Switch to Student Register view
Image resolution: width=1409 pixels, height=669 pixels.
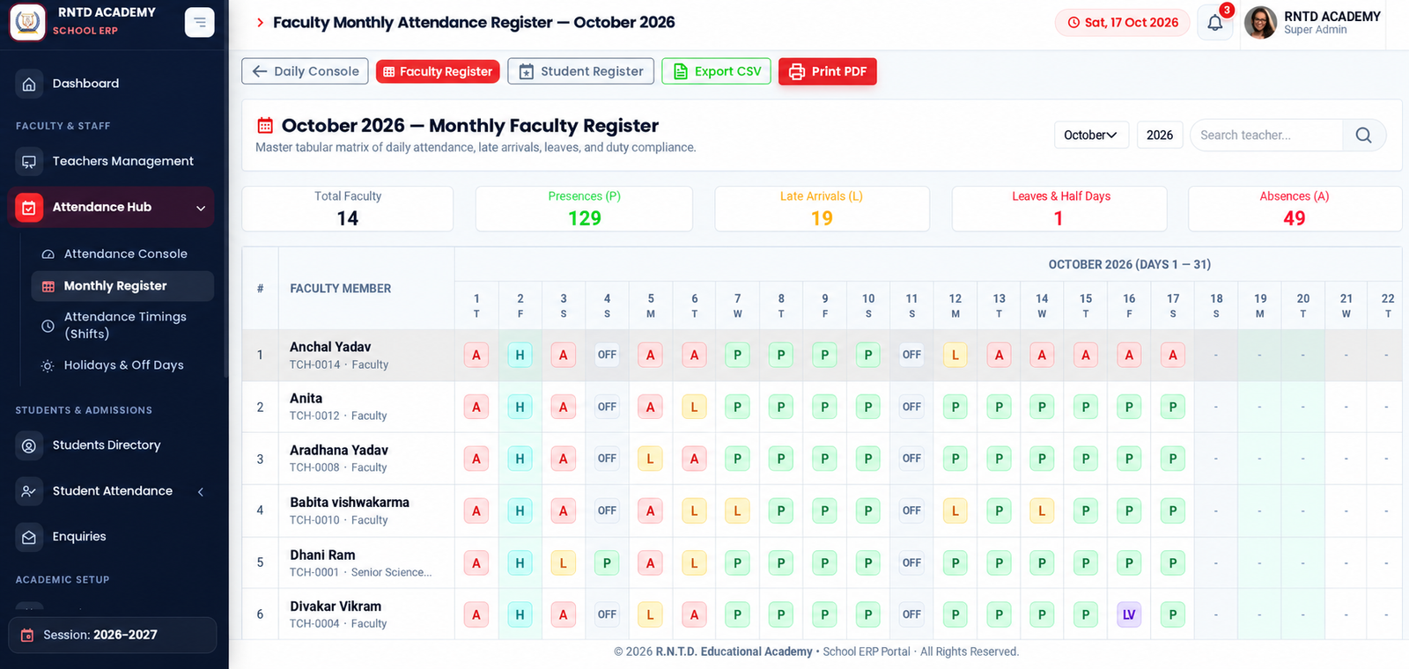tap(581, 71)
